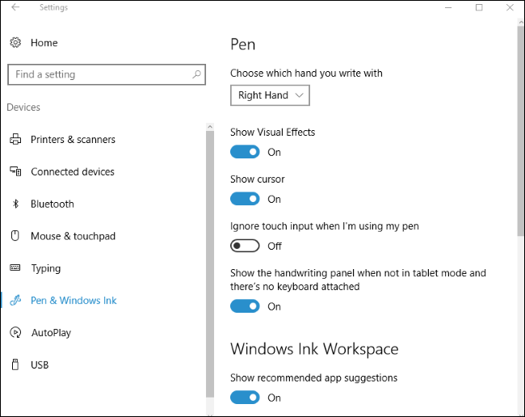
Task: Open the Right Hand dropdown
Action: click(270, 95)
